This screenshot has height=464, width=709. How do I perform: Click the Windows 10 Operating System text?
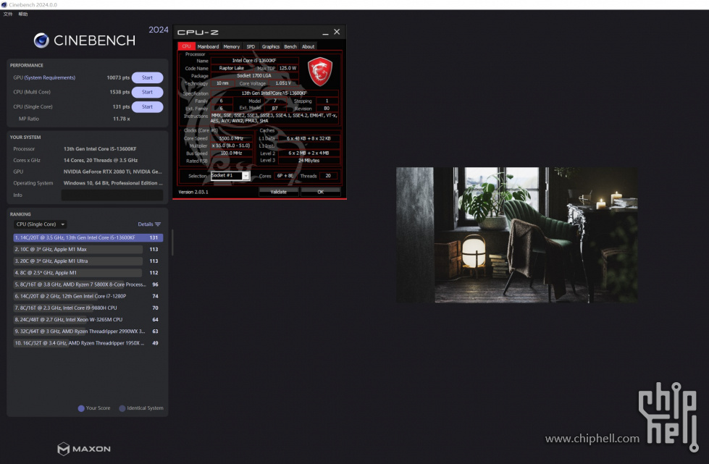(112, 183)
